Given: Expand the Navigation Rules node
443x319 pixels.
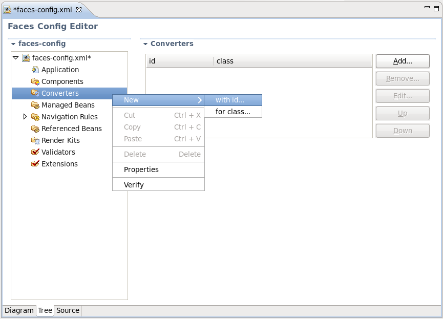Looking at the screenshot, I should (x=24, y=117).
